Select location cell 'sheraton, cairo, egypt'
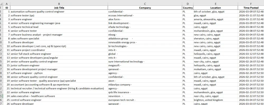This screenshot has height=105, width=264. [x=216, y=39]
